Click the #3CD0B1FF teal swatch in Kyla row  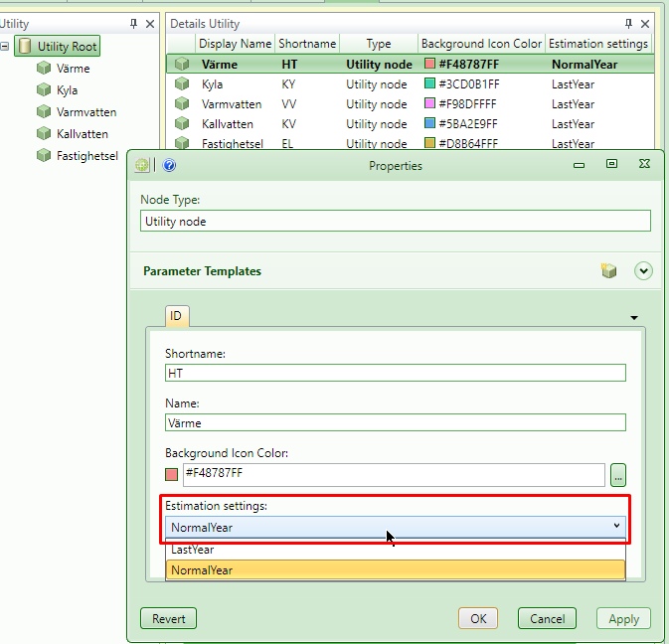tap(429, 83)
